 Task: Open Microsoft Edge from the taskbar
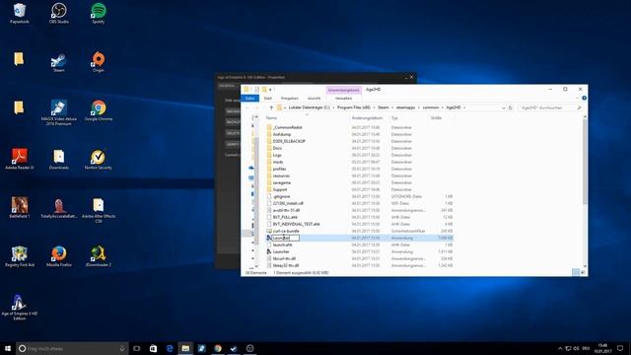coord(170,348)
